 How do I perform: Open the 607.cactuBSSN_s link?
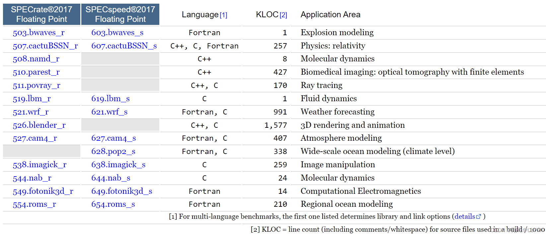click(x=124, y=46)
